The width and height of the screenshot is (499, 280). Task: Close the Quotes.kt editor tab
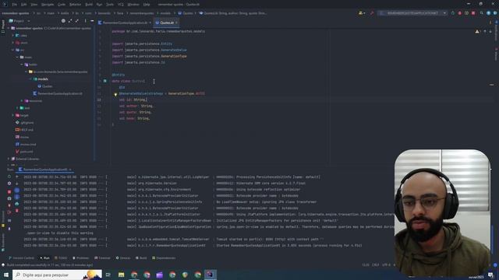click(x=177, y=23)
